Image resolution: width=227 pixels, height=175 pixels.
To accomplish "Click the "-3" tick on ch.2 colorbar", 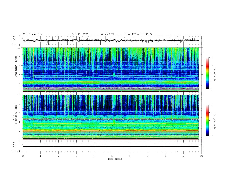I will point(212,105).
